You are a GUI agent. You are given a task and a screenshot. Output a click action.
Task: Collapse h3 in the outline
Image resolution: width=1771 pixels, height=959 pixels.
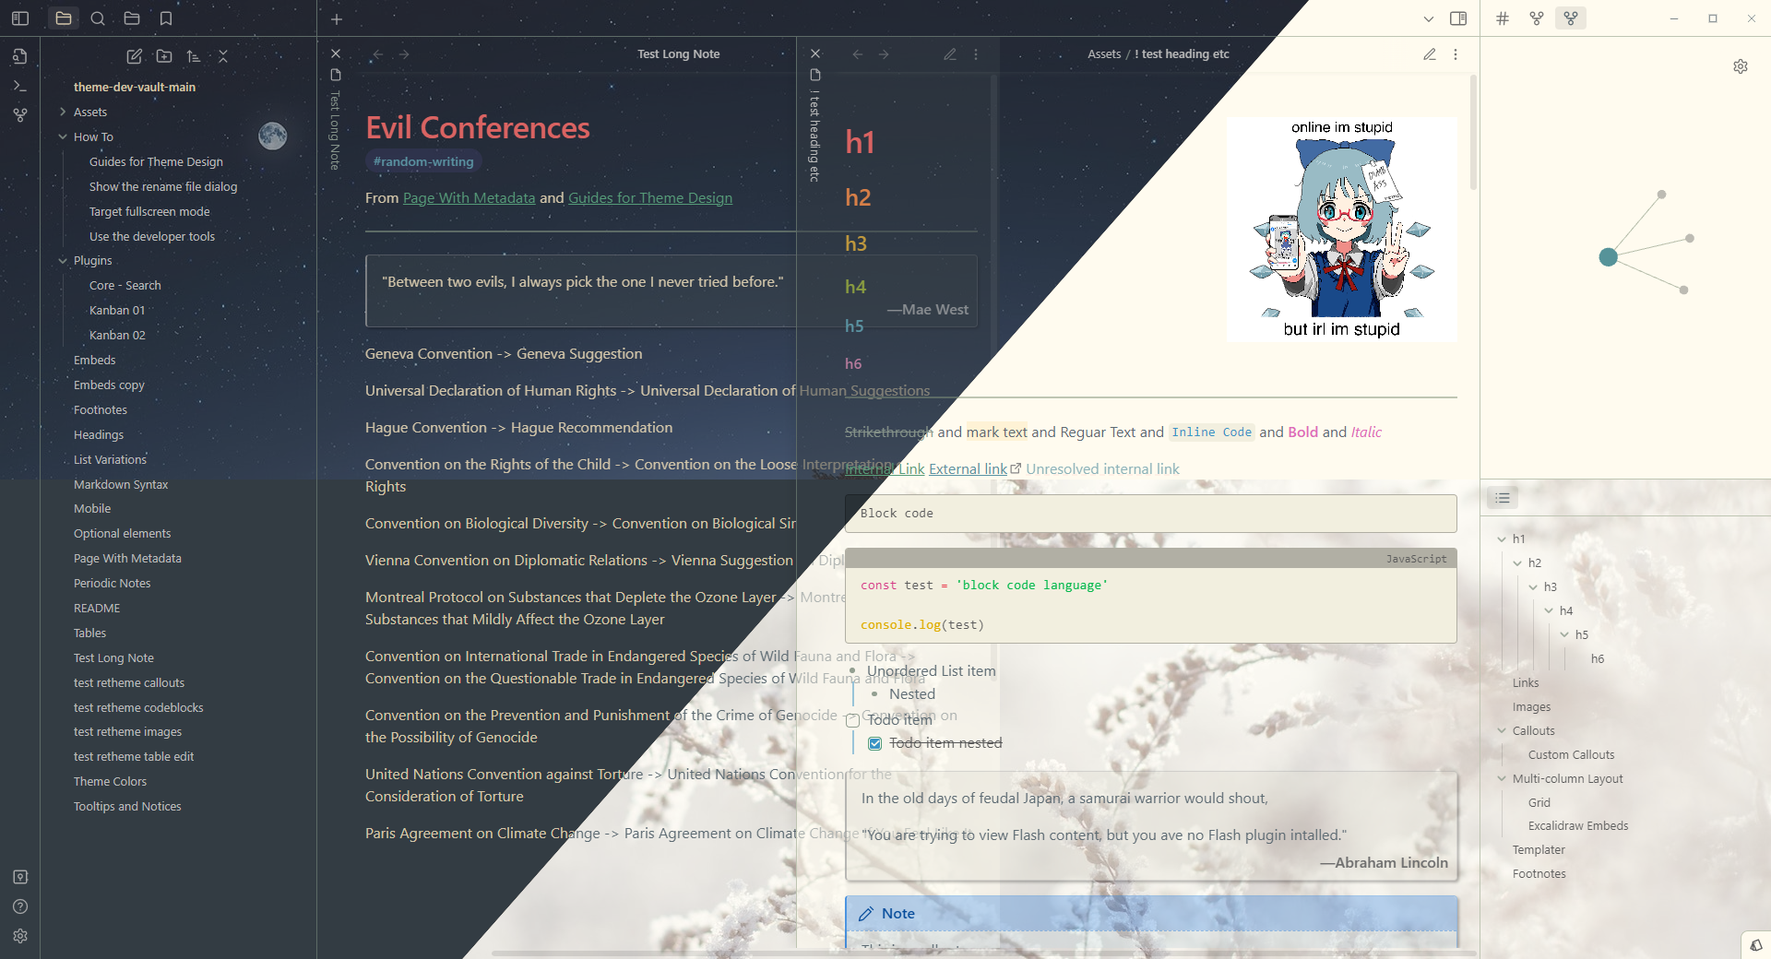pos(1533,587)
